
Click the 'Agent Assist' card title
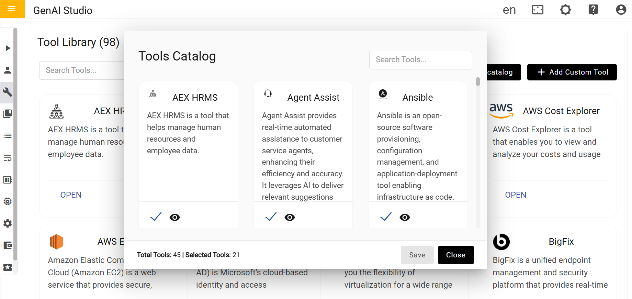313,98
